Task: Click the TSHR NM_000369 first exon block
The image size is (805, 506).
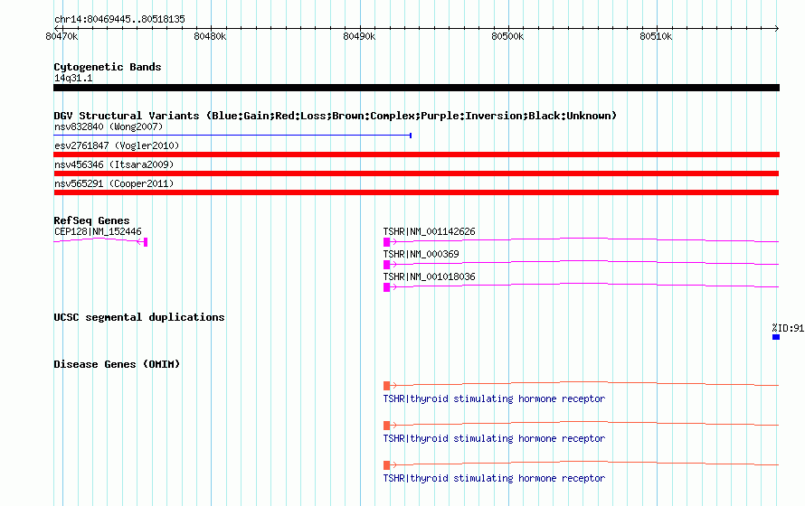Action: click(x=386, y=265)
